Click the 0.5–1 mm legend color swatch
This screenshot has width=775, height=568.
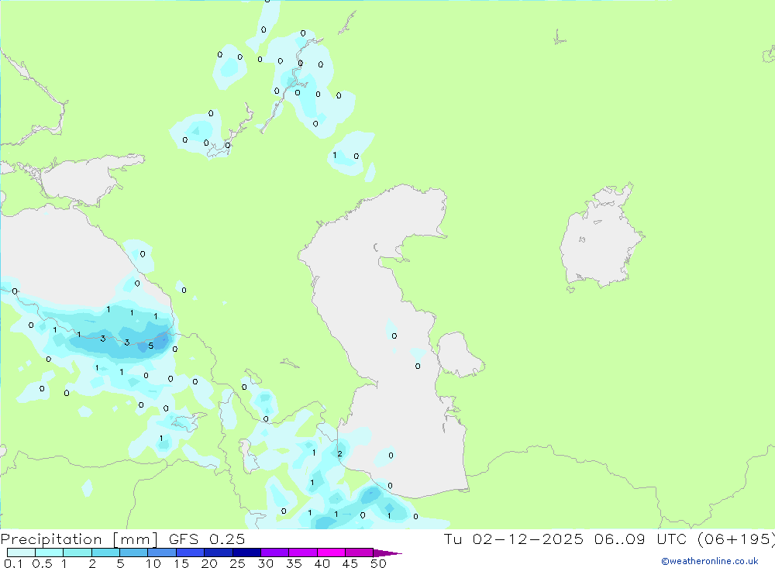50,553
